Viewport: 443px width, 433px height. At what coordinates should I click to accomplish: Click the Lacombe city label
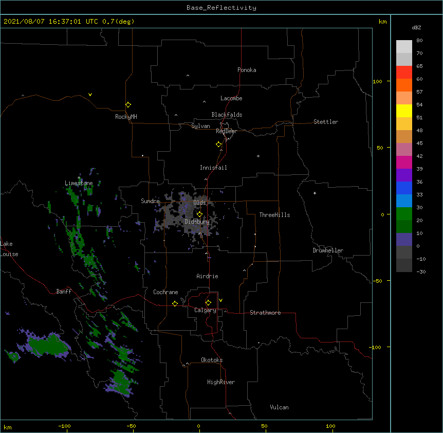pyautogui.click(x=231, y=98)
